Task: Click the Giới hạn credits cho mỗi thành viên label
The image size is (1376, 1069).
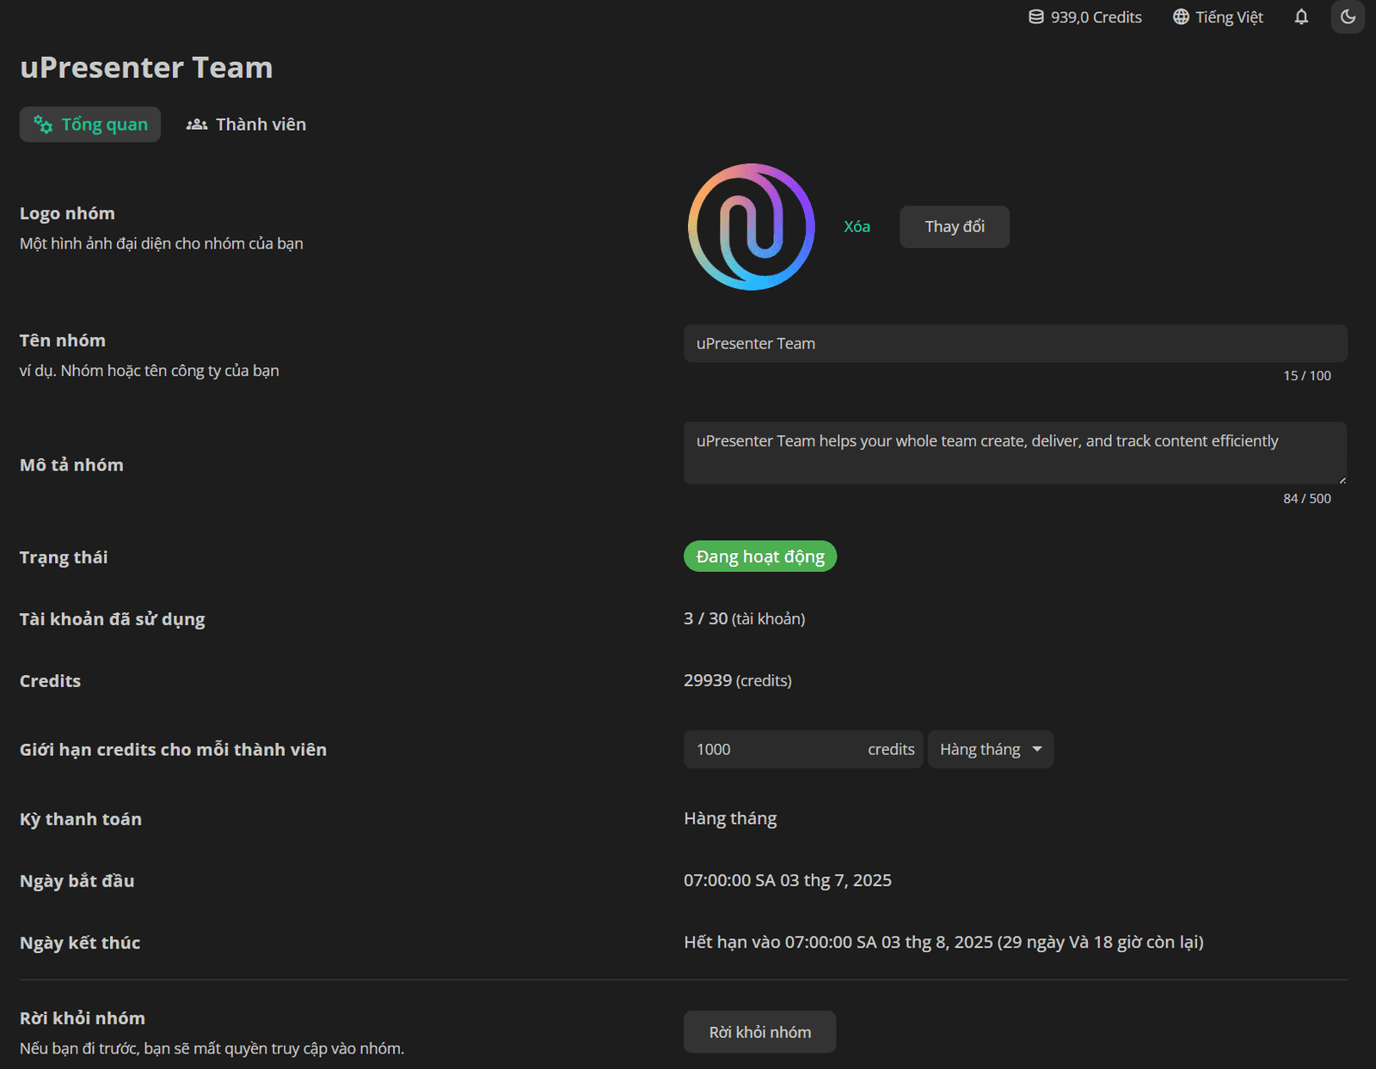Action: (173, 750)
